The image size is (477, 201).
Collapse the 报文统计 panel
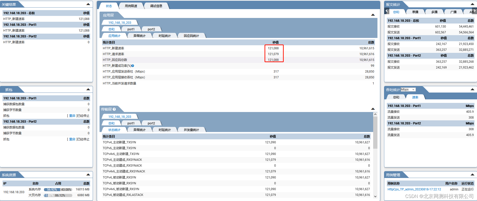(472, 4)
